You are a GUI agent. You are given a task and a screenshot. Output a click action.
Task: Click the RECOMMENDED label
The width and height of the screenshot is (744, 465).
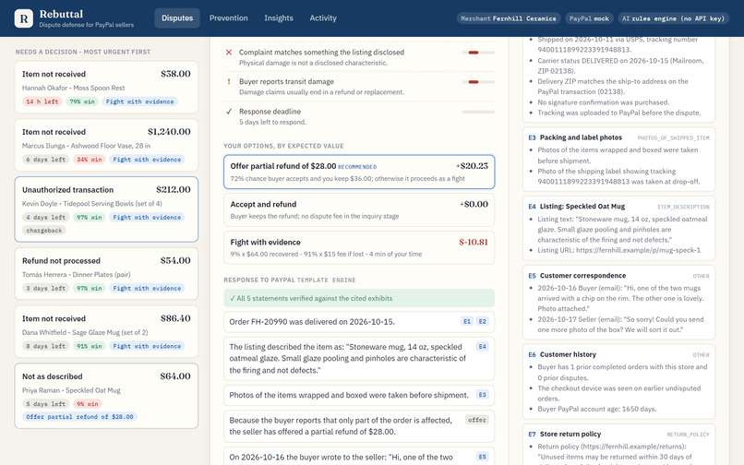coord(357,167)
